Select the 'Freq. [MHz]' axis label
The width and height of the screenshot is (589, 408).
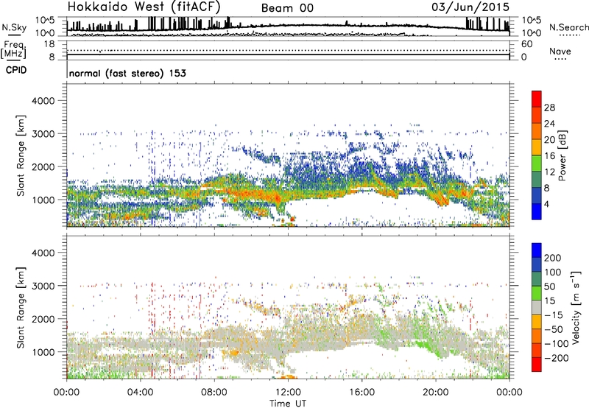[13, 49]
